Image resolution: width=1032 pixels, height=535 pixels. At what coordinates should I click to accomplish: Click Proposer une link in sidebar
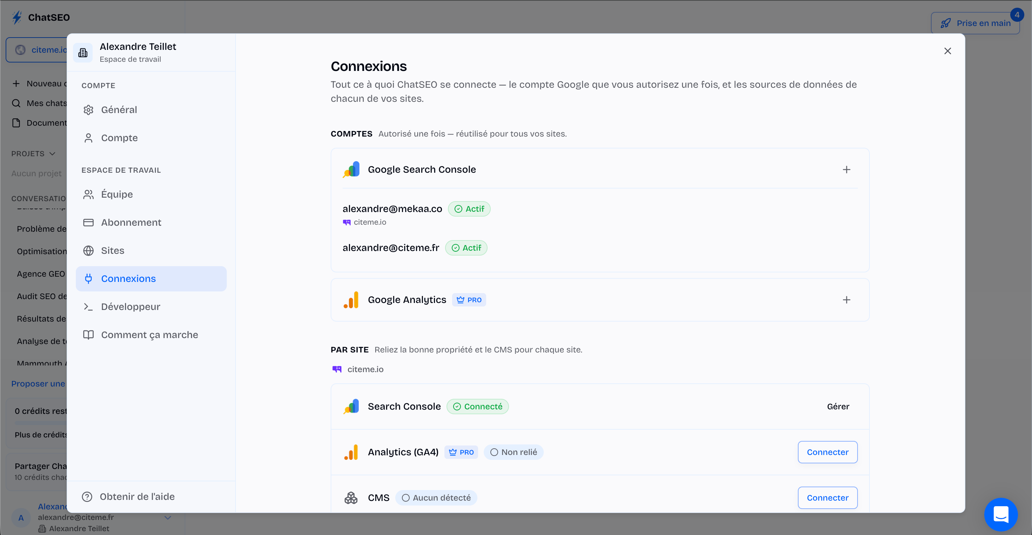click(38, 384)
